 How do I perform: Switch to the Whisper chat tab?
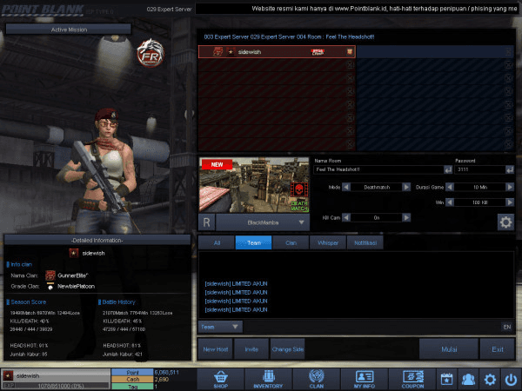point(328,242)
